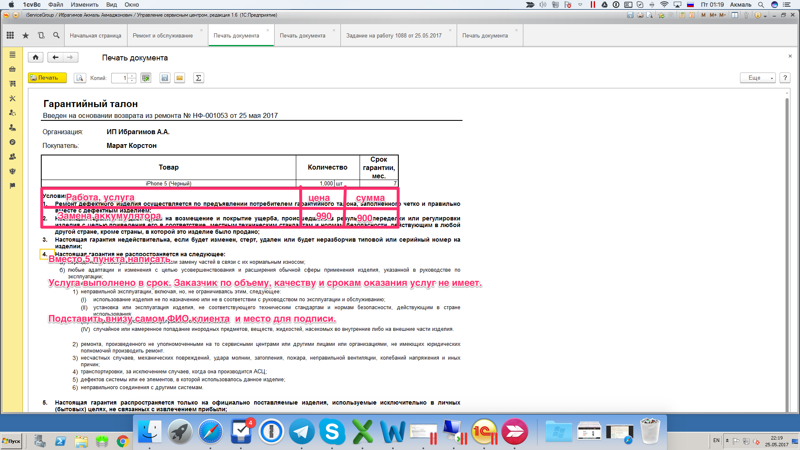Save document with the floppy disk icon
This screenshot has width=800, height=450.
165,78
